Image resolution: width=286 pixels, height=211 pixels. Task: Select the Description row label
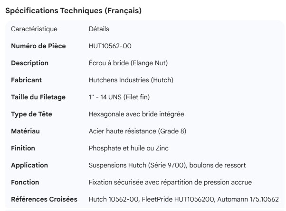click(29, 63)
